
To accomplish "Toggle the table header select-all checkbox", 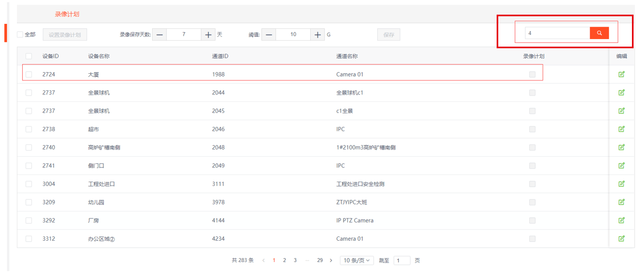I will [28, 56].
